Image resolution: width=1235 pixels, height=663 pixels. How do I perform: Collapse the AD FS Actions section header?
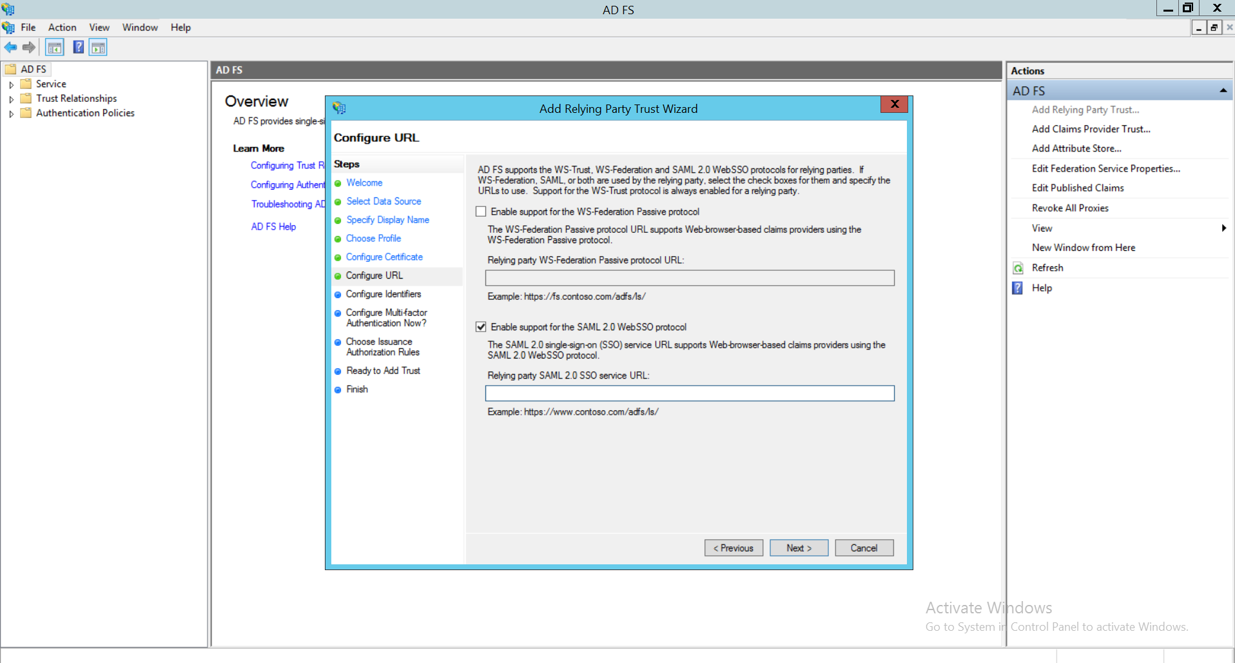coord(1223,90)
